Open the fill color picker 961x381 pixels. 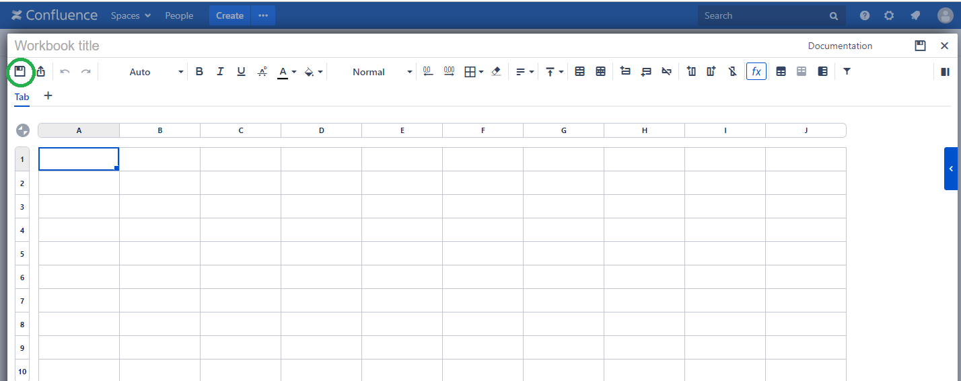tap(313, 71)
